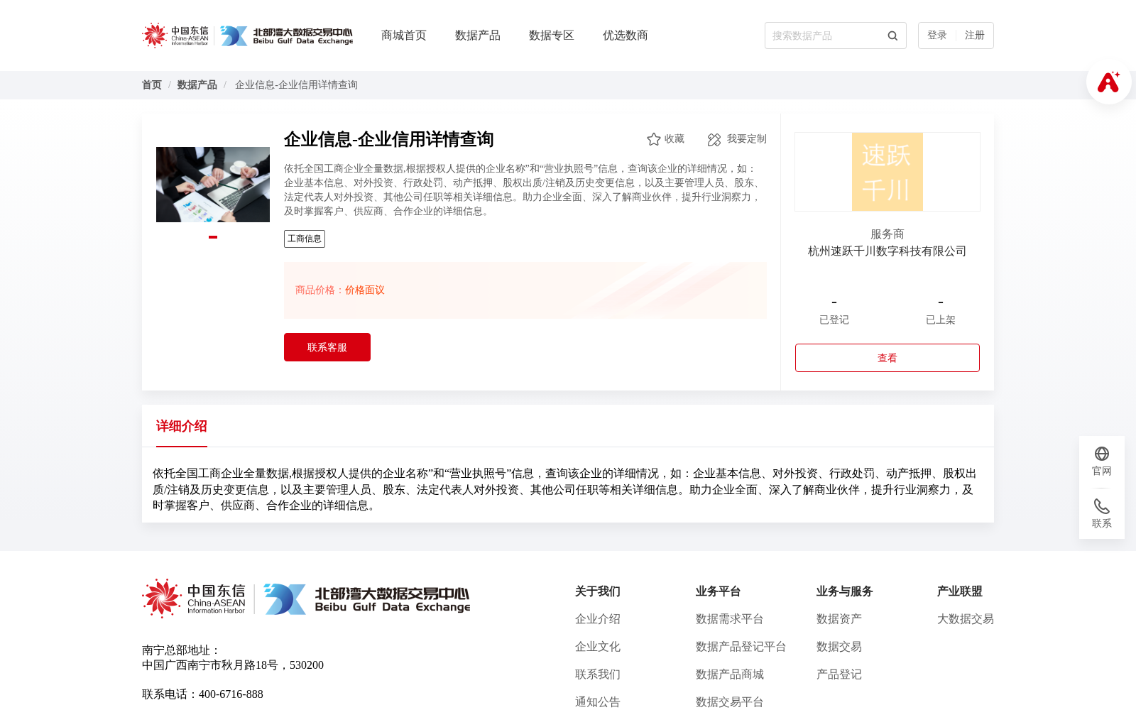Open 数据专区 navigation item

[552, 35]
